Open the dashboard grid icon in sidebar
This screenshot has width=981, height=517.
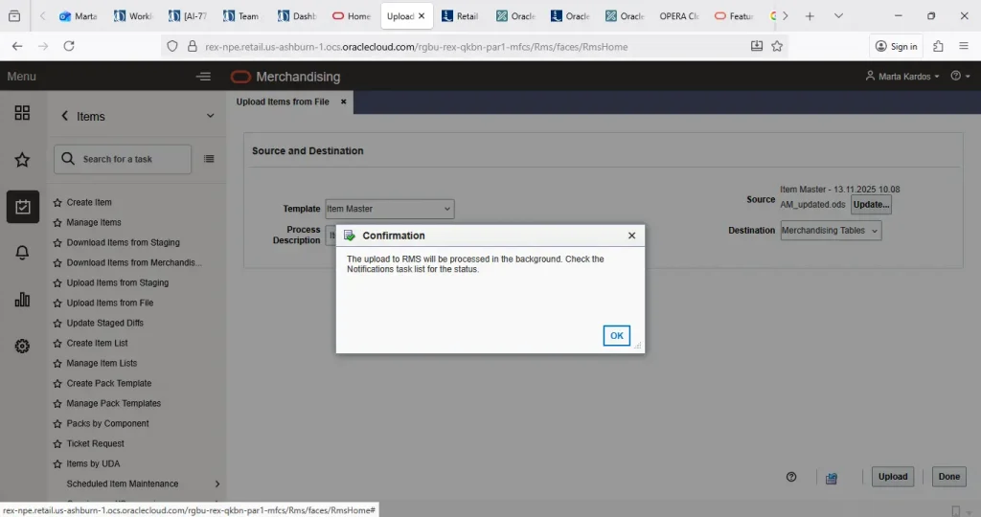click(22, 114)
